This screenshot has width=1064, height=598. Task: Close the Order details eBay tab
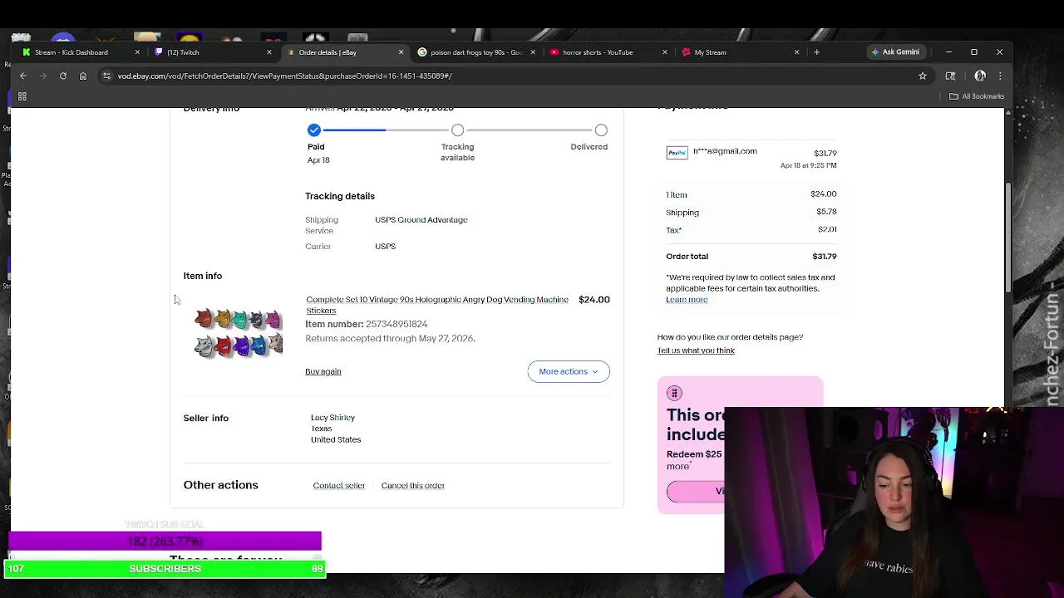point(401,52)
